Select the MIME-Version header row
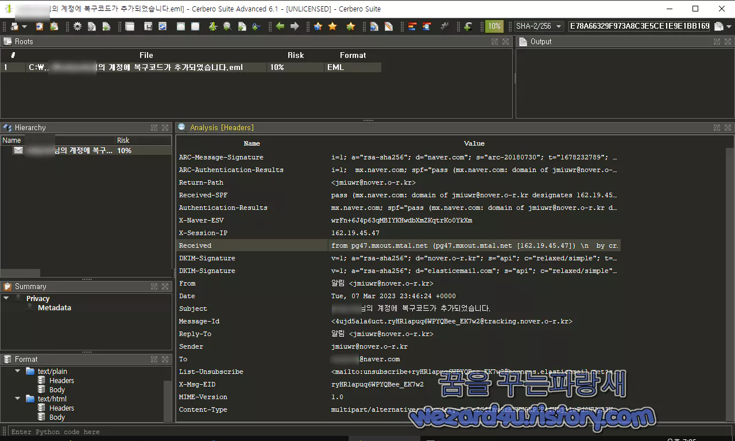This screenshot has height=441, width=735. pyautogui.click(x=399, y=397)
